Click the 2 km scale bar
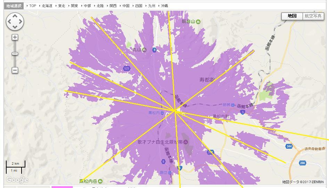 (16, 164)
